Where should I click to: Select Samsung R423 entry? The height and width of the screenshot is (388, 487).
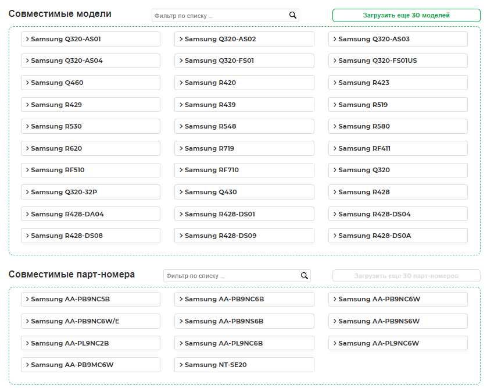[x=398, y=83]
